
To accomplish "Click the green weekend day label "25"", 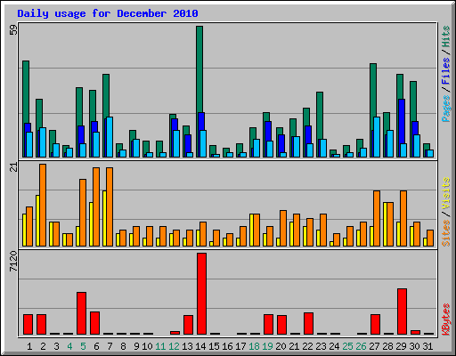I will (x=347, y=346).
